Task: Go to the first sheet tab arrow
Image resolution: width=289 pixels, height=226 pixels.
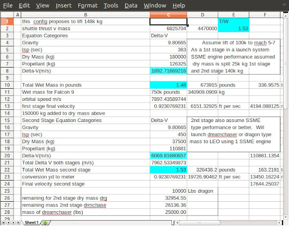Action: point(4,223)
